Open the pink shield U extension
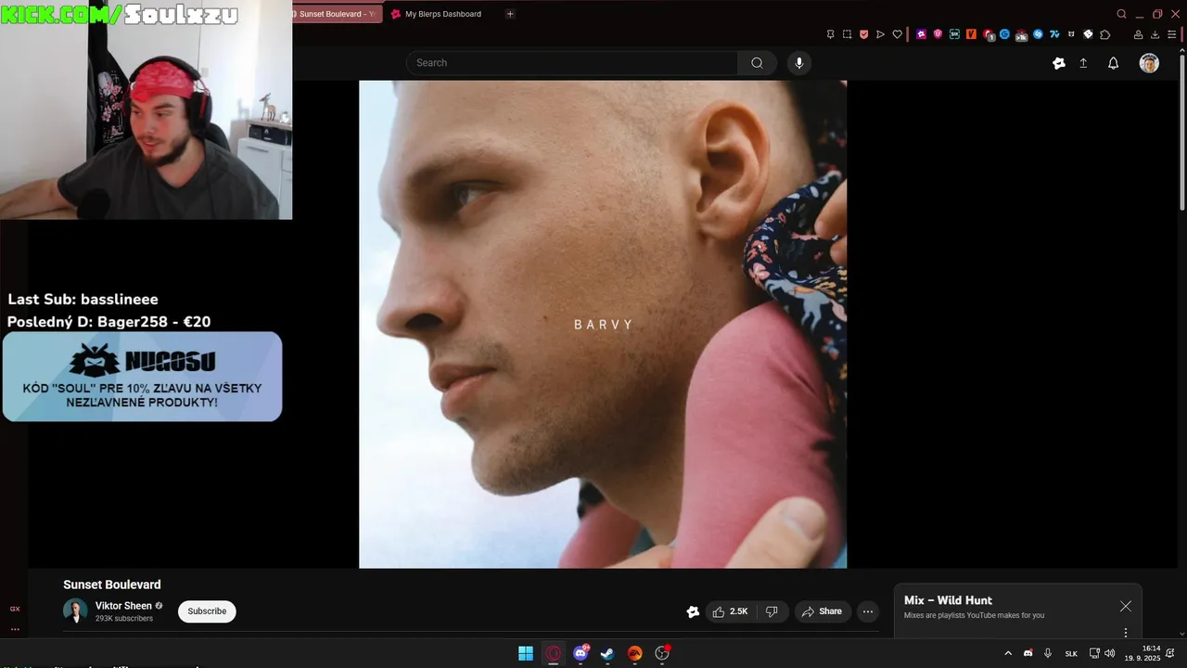1187x668 pixels. (938, 34)
